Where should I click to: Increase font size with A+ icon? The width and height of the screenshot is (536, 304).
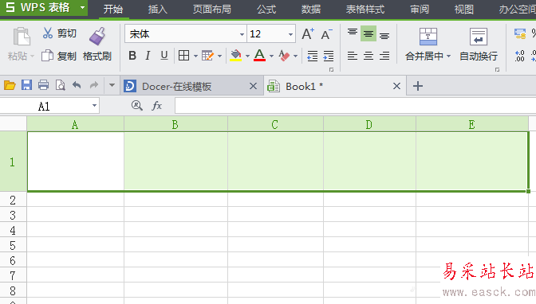[308, 33]
